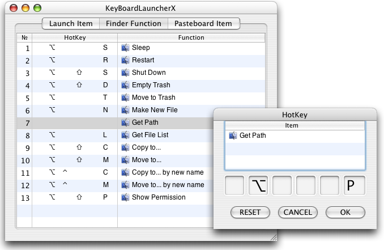Click the T hotkey letter in row 5
This screenshot has height=250, width=384.
coord(105,98)
